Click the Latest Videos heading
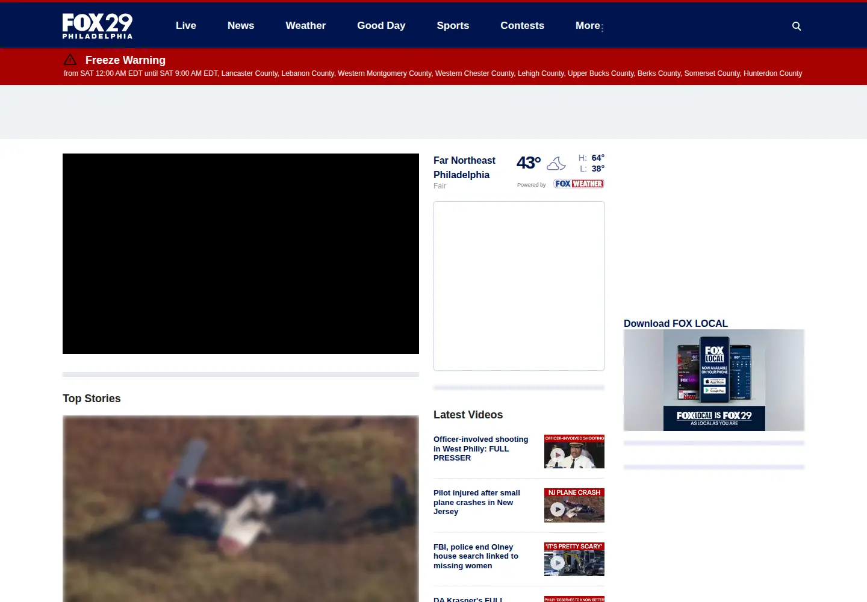The width and height of the screenshot is (867, 602). 468,415
